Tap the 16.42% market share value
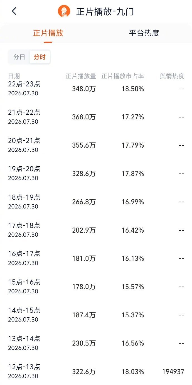Viewport: 192px width, 385px height. click(x=133, y=230)
